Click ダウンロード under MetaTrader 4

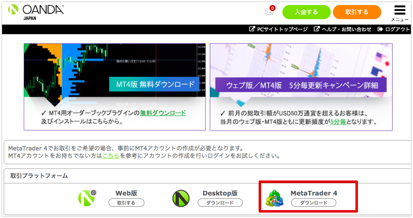click(x=314, y=203)
